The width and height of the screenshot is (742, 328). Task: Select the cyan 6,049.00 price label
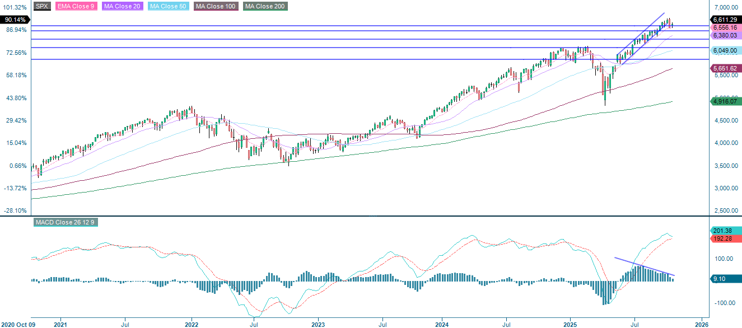[726, 50]
